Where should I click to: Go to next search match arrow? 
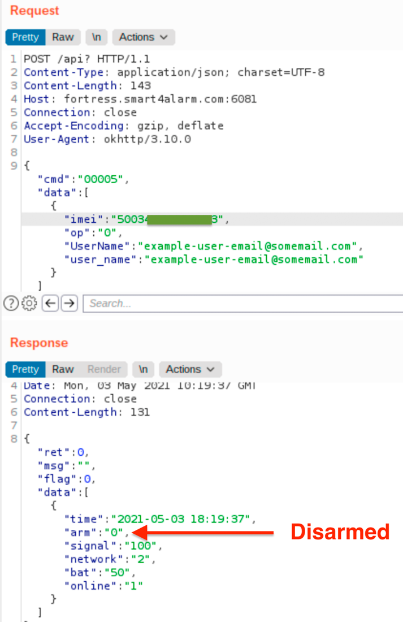click(x=69, y=304)
